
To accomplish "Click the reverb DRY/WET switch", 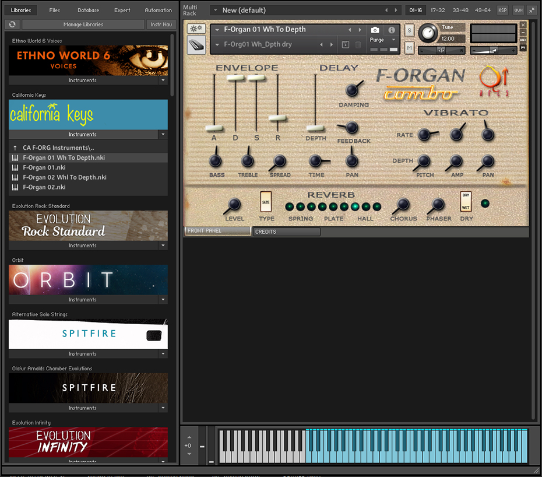I will 466,201.
